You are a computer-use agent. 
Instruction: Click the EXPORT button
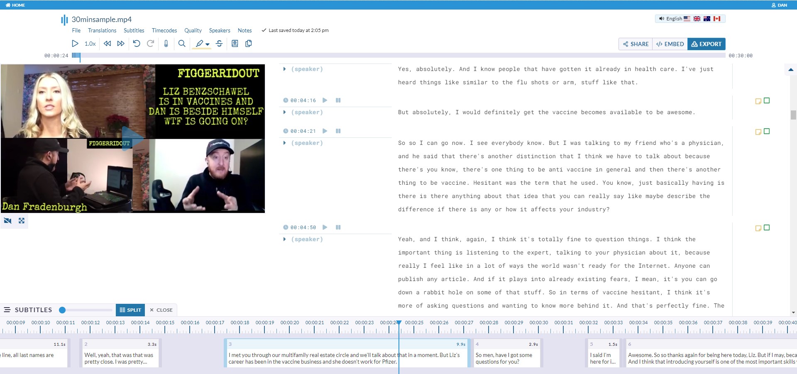click(x=707, y=44)
